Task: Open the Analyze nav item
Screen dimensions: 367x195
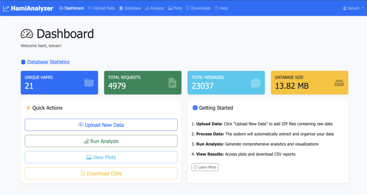Action: tap(155, 8)
